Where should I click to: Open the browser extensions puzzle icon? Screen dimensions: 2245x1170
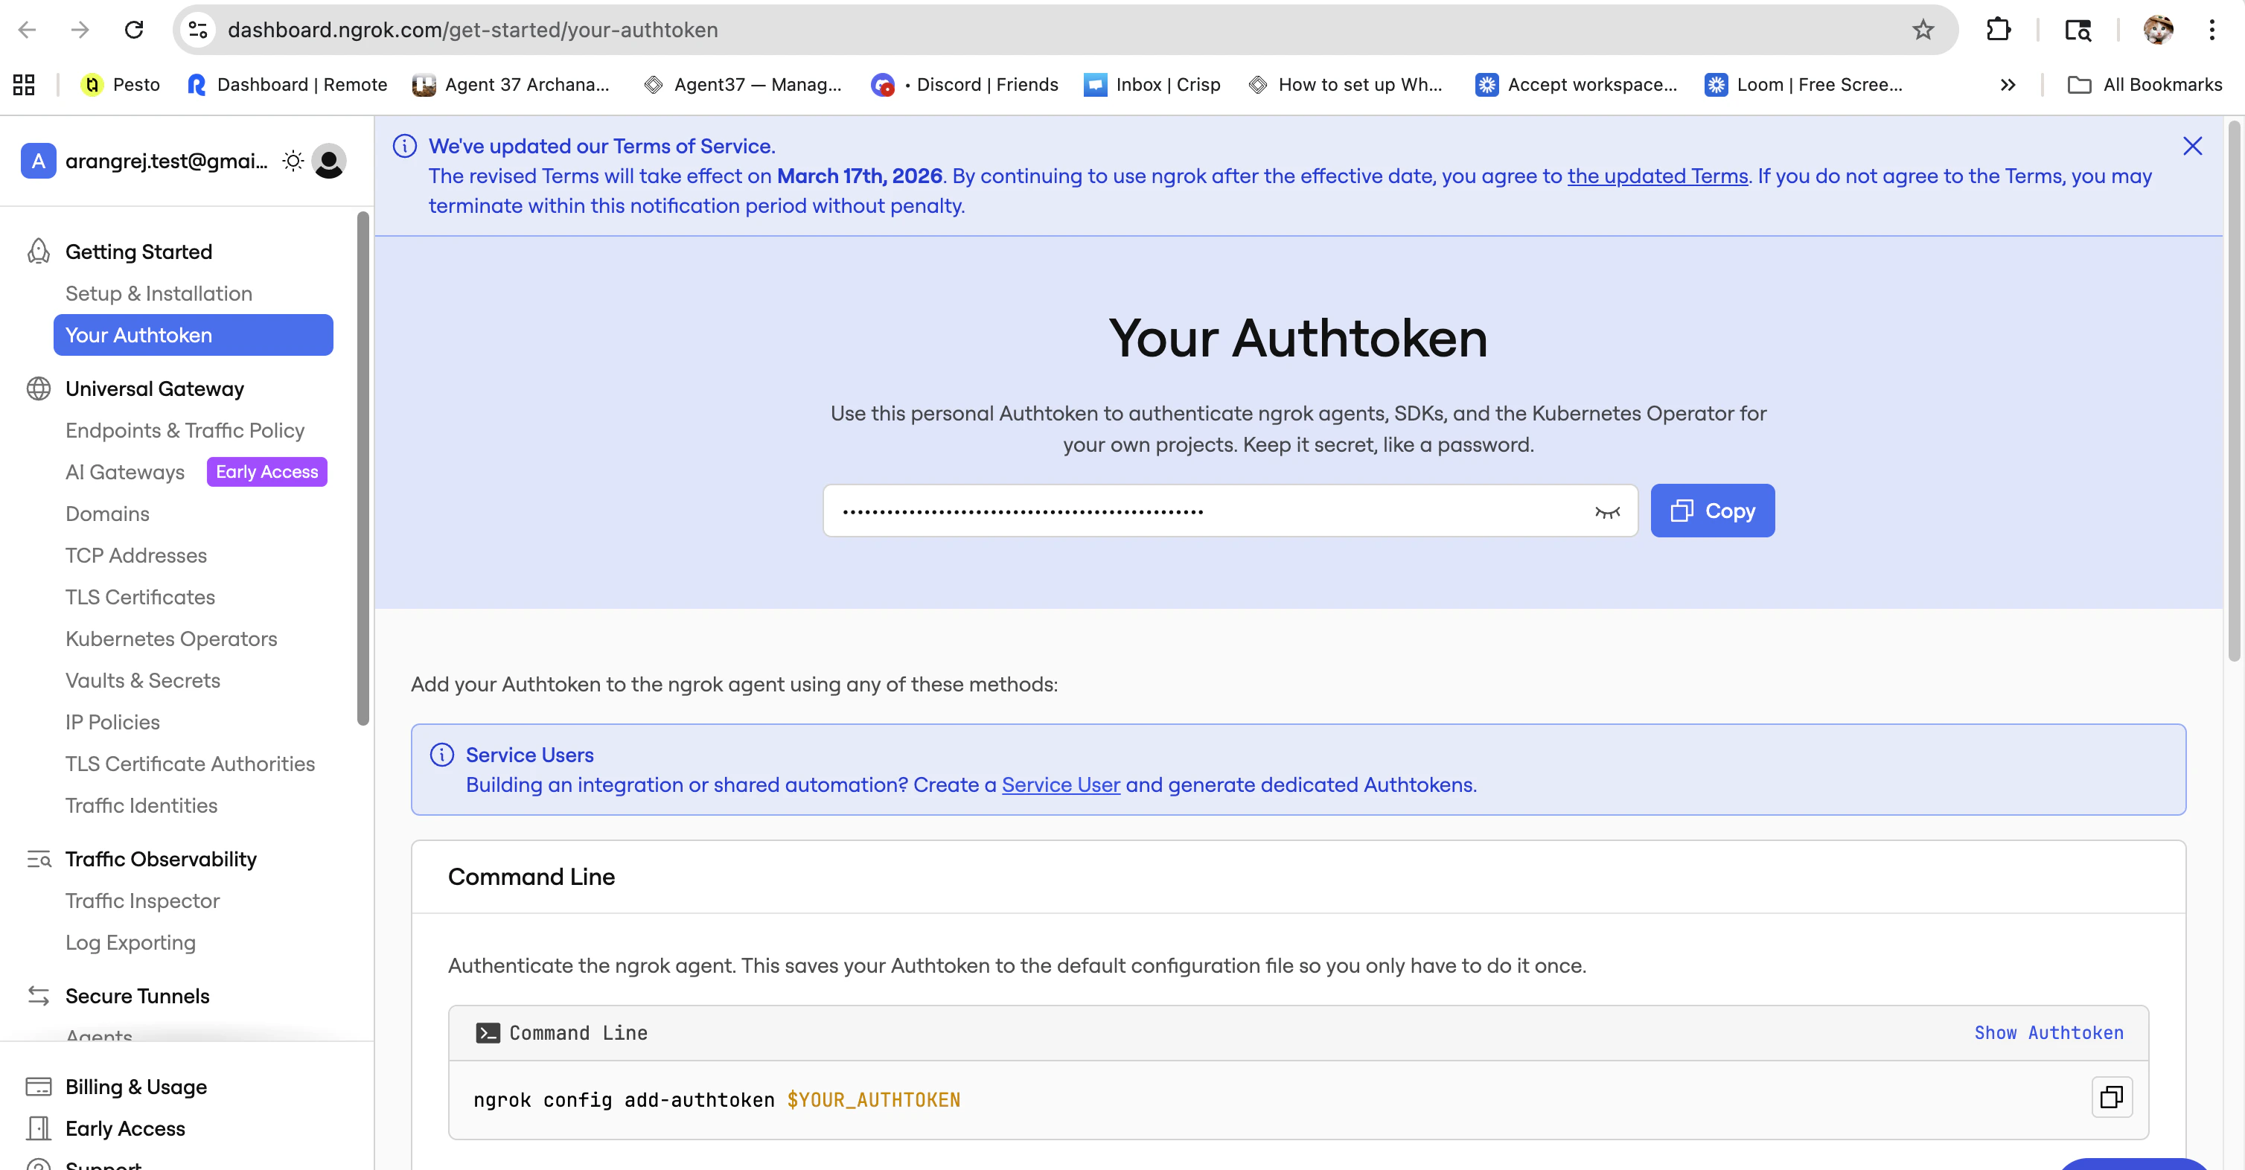[1997, 30]
